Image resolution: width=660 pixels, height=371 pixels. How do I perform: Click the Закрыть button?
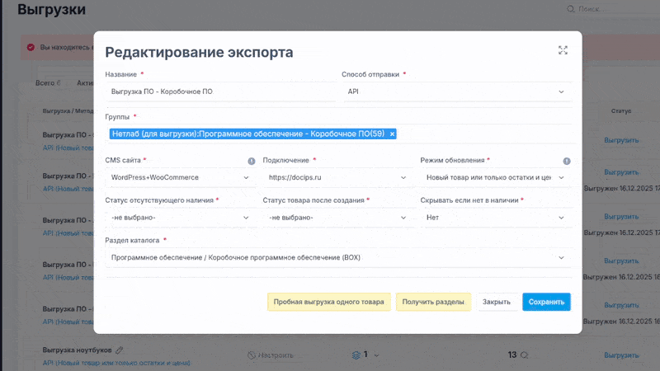click(x=497, y=302)
